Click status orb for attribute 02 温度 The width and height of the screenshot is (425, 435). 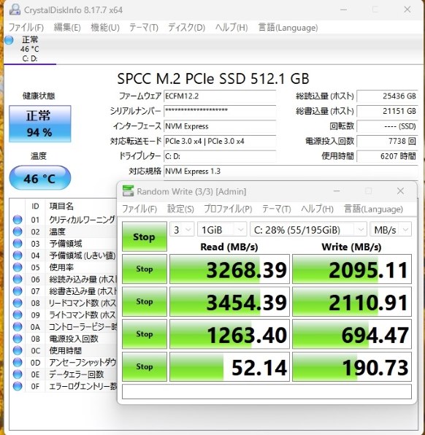[18, 231]
